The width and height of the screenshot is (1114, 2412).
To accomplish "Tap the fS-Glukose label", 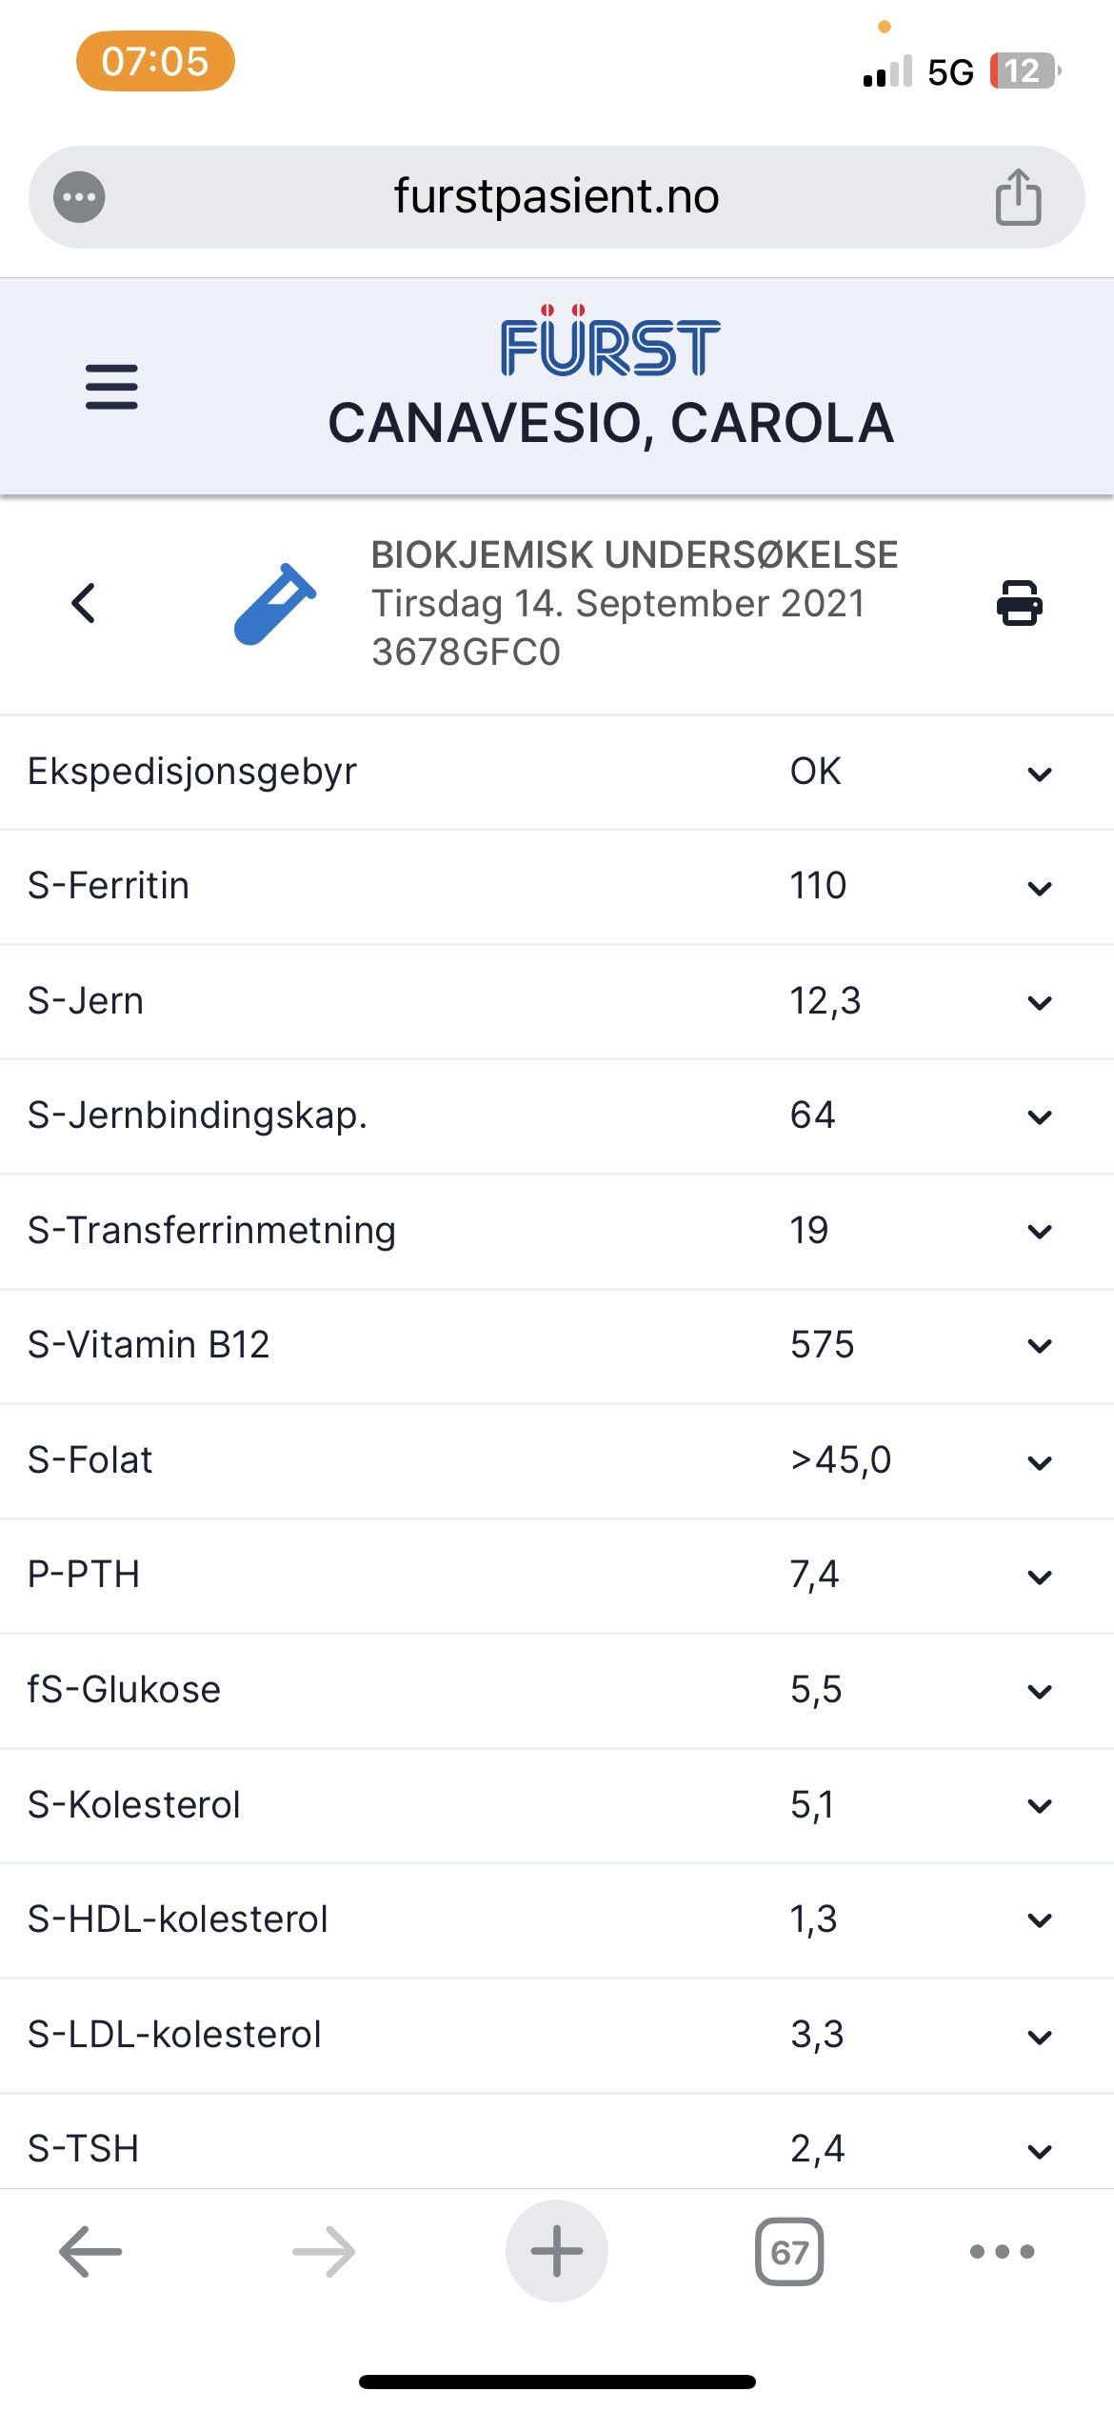I will pos(124,1690).
